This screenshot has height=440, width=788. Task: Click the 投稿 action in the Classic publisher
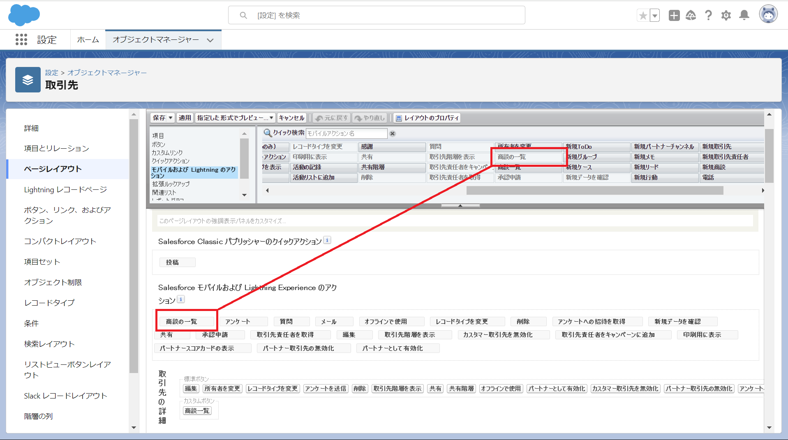tap(177, 263)
